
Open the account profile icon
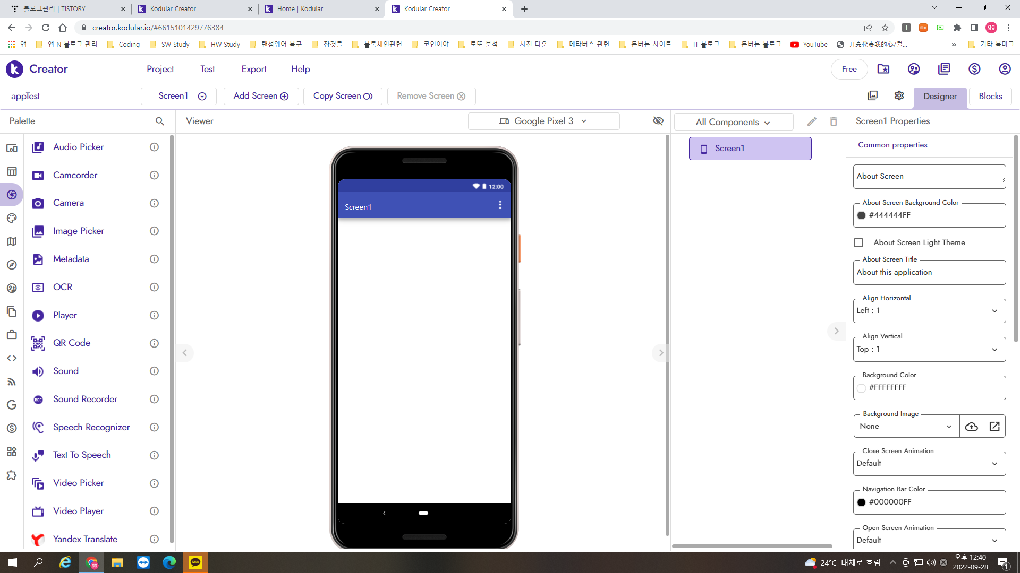click(x=1004, y=69)
